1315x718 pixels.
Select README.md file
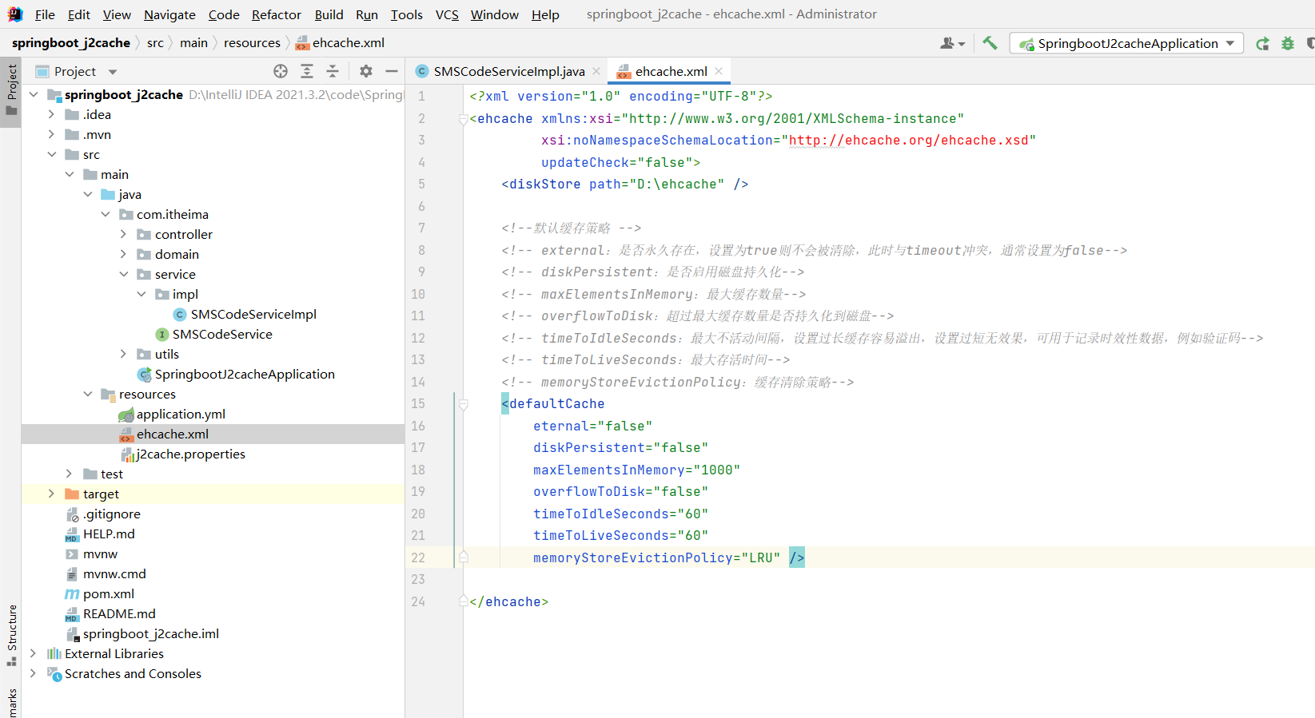(x=119, y=613)
